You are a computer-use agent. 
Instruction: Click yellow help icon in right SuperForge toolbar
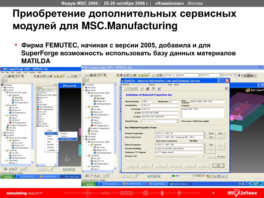(98, 75)
